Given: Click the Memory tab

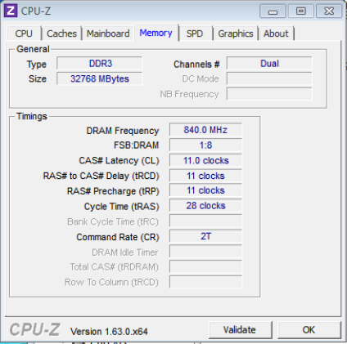Looking at the screenshot, I should (156, 33).
